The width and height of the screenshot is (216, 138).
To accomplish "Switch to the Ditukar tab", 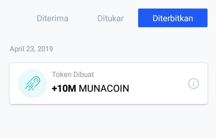I will 110,18.
